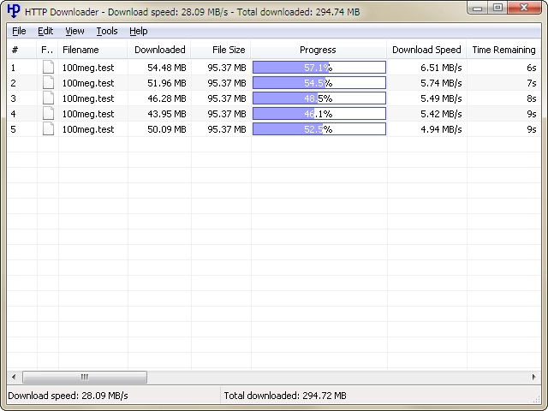Click the 52.5% progress bar
This screenshot has height=411, width=548.
pos(319,128)
